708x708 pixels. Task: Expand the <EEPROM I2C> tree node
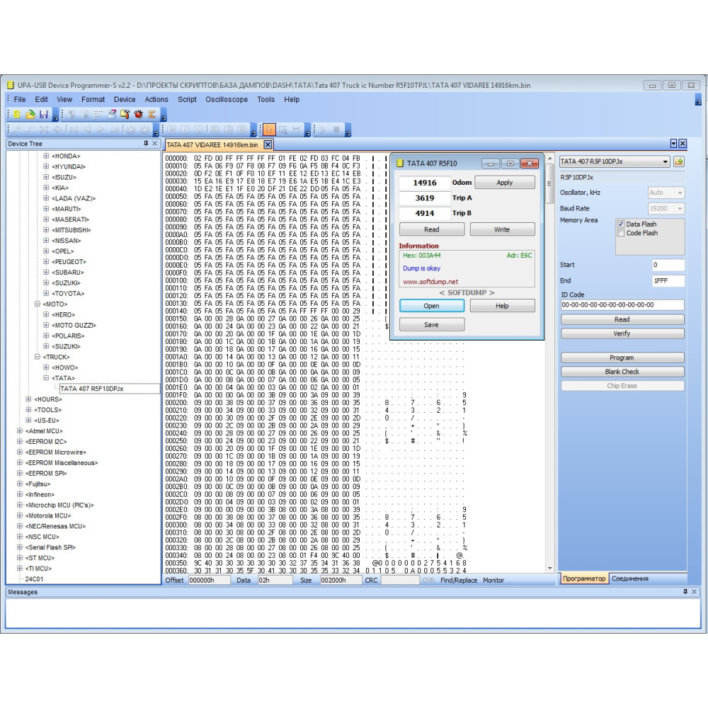coord(19,442)
